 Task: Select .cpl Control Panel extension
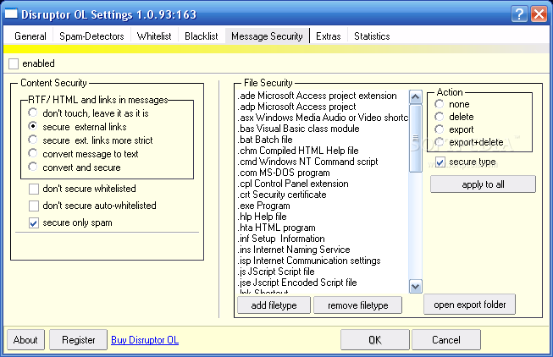click(323, 184)
